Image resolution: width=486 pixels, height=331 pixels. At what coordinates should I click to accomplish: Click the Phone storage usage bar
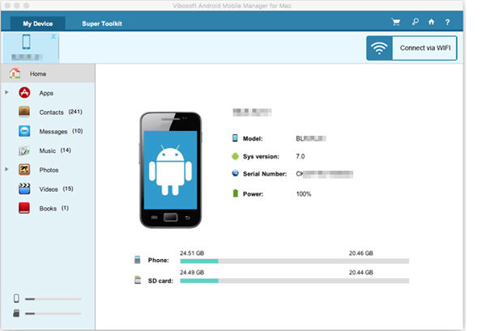[295, 261]
